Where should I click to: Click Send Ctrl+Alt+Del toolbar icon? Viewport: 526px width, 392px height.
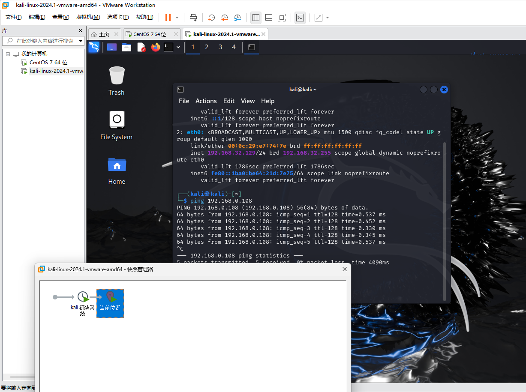tap(193, 18)
